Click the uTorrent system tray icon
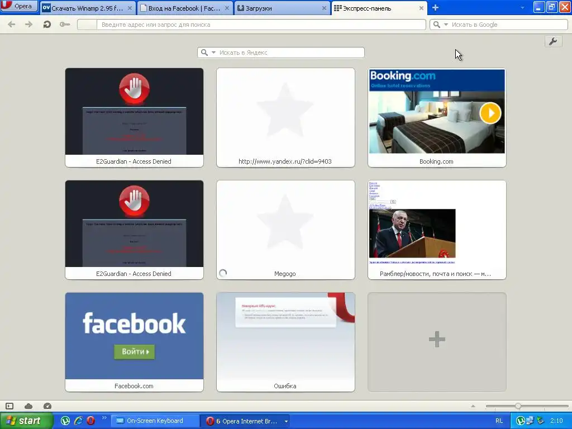 click(x=521, y=421)
